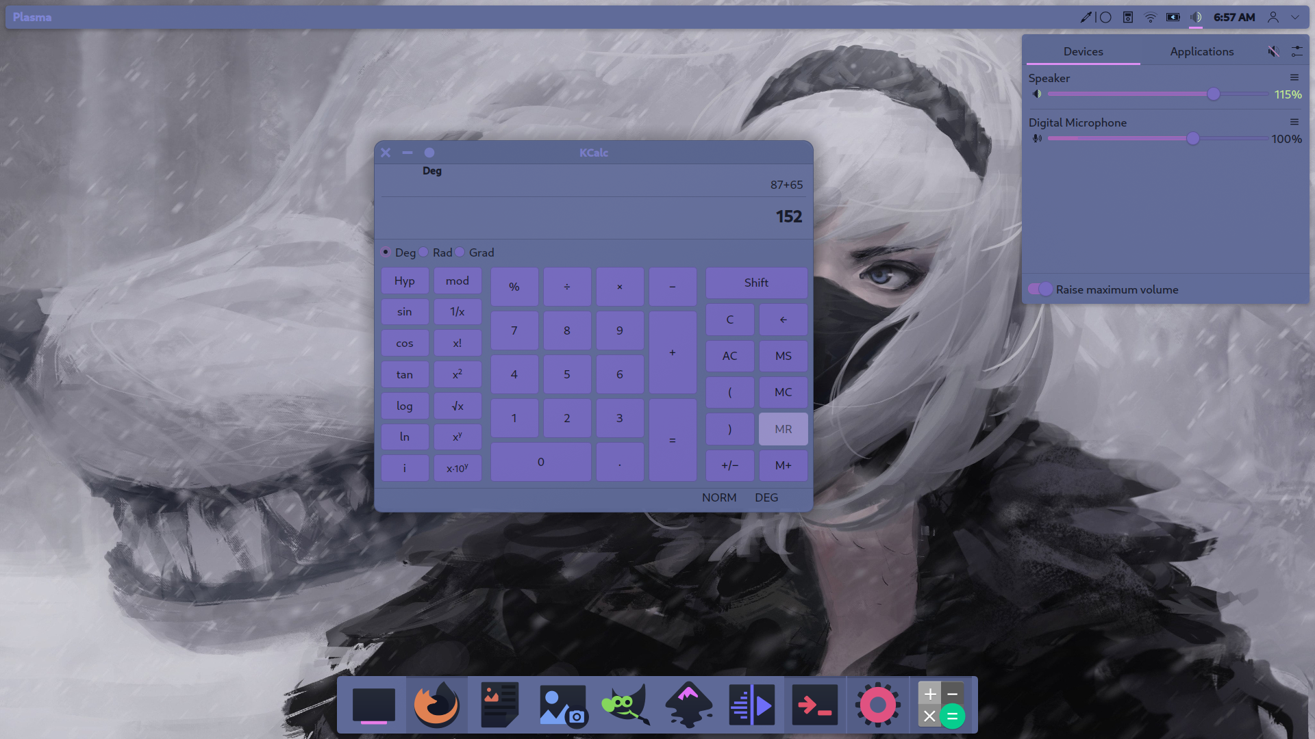Open the Wi-Fi network tray icon
The image size is (1315, 739).
pyautogui.click(x=1151, y=17)
